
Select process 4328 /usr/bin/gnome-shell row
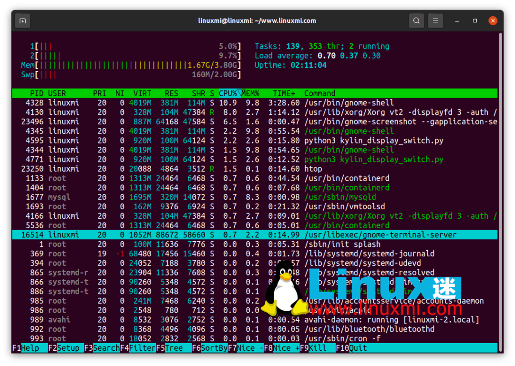(x=255, y=103)
